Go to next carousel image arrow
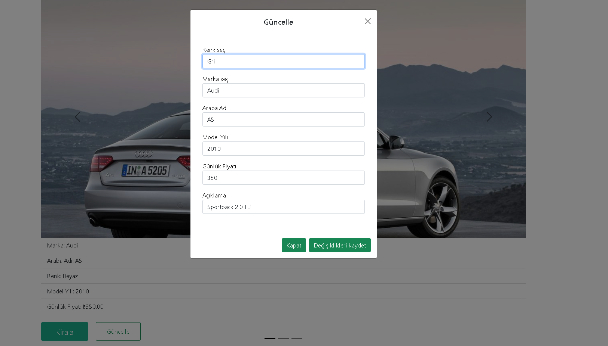The height and width of the screenshot is (346, 608). [489, 117]
